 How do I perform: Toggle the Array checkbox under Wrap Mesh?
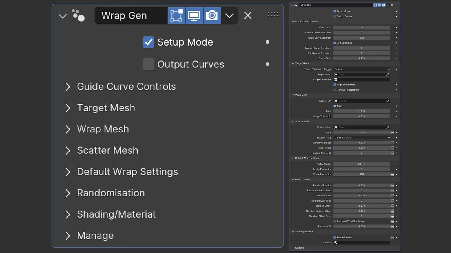335,106
